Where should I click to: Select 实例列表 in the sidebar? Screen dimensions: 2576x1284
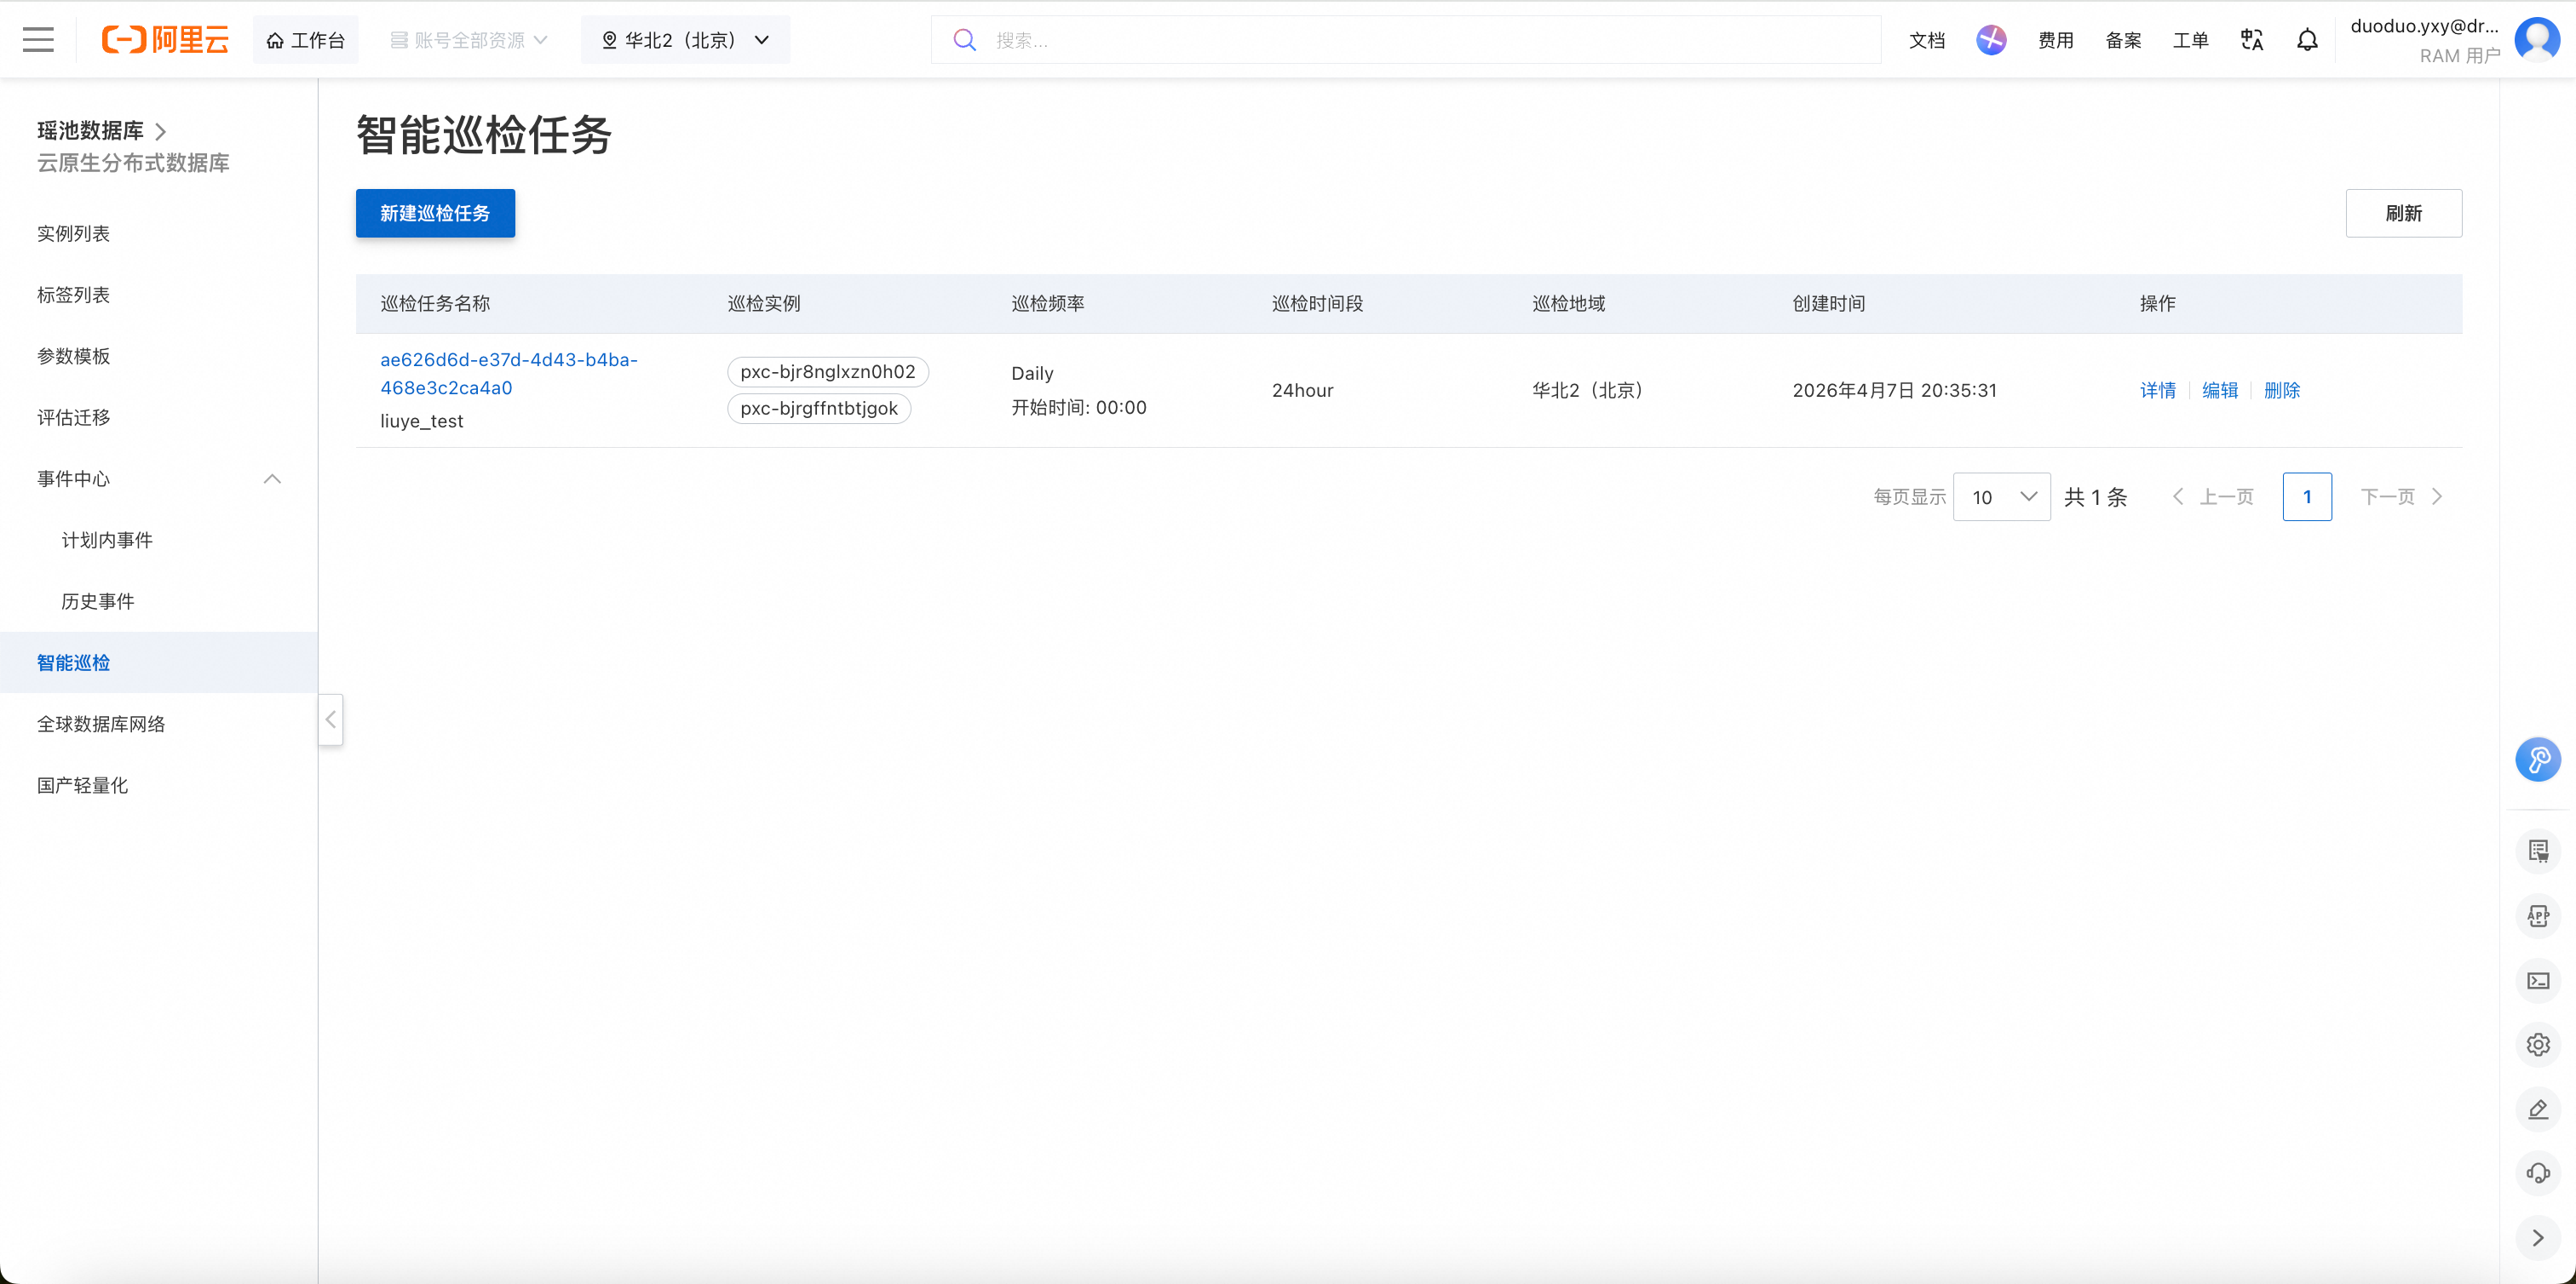[x=73, y=234]
